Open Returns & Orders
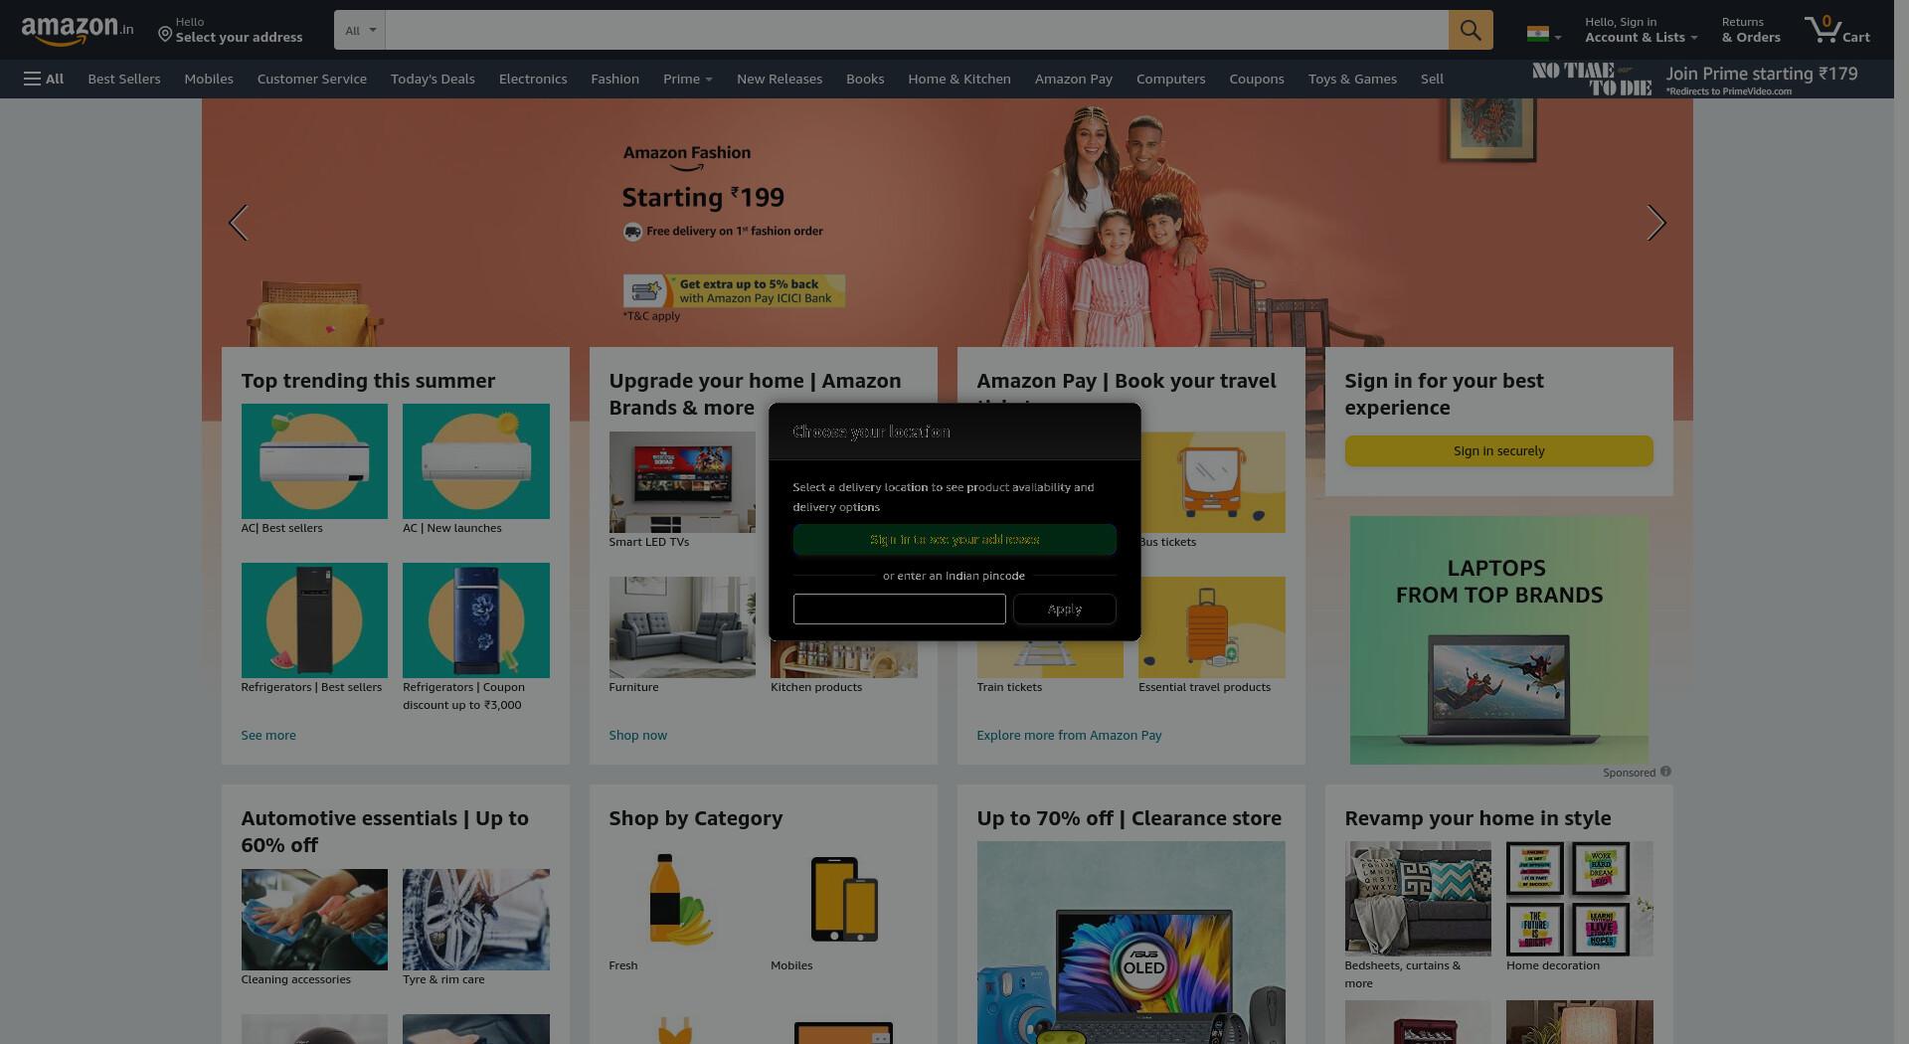This screenshot has height=1044, width=1909. pyautogui.click(x=1751, y=30)
